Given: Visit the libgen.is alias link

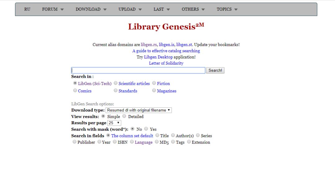Looking at the screenshot, I should click(167, 45).
